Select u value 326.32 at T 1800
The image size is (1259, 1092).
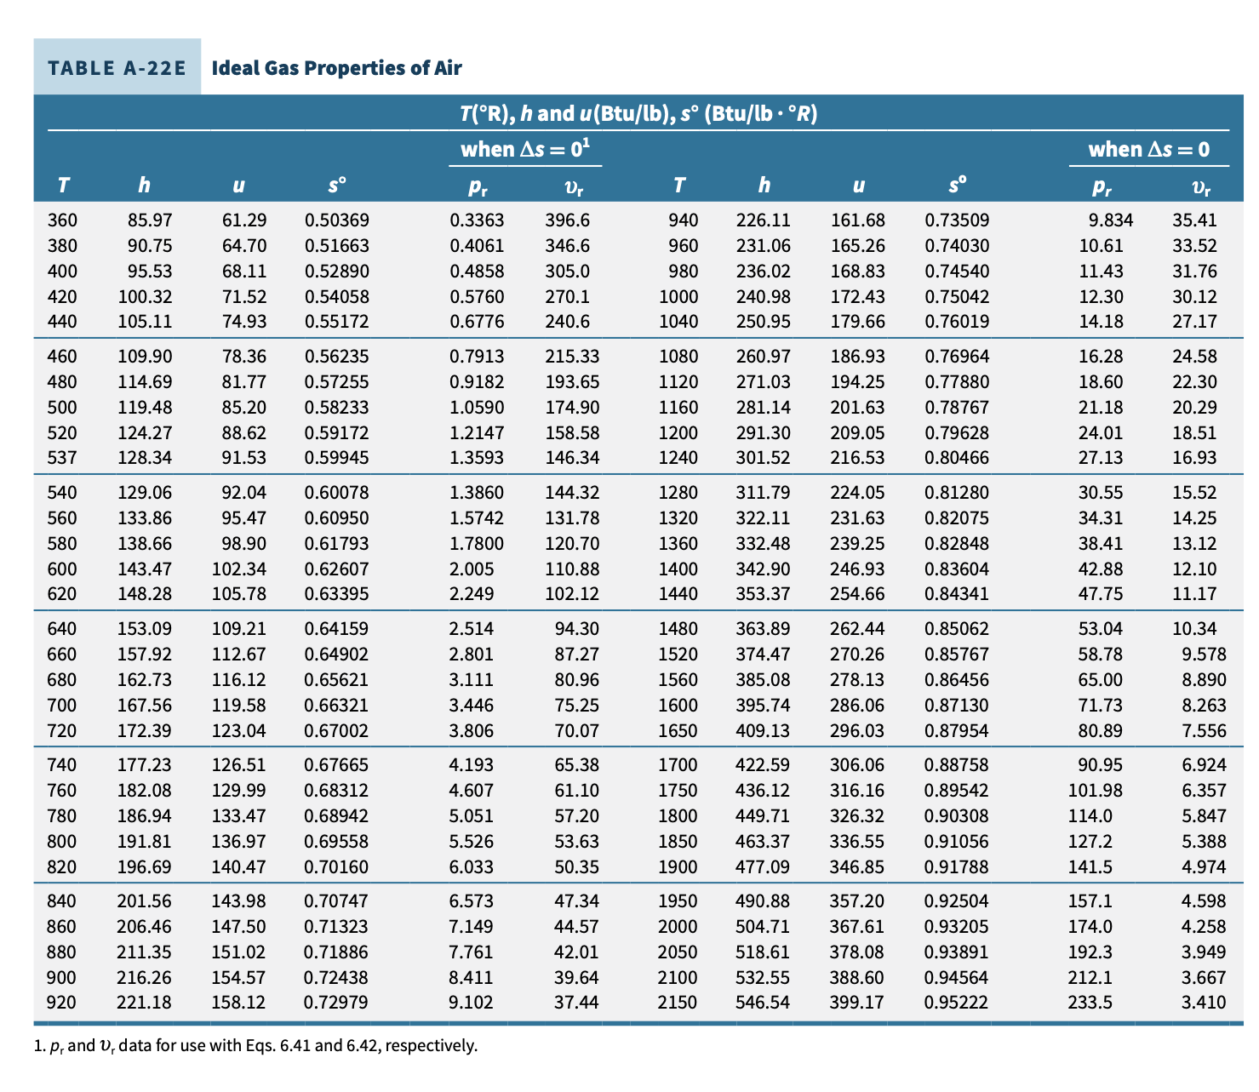[857, 816]
